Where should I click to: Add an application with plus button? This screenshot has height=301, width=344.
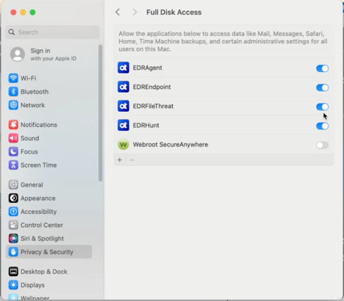point(119,160)
